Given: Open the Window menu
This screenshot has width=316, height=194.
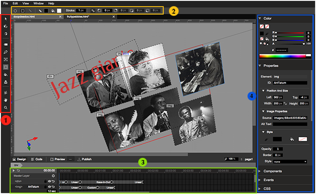Looking at the screenshot, I should (x=38, y=4).
